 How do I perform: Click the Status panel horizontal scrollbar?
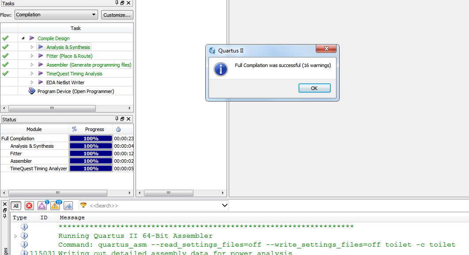point(58,193)
